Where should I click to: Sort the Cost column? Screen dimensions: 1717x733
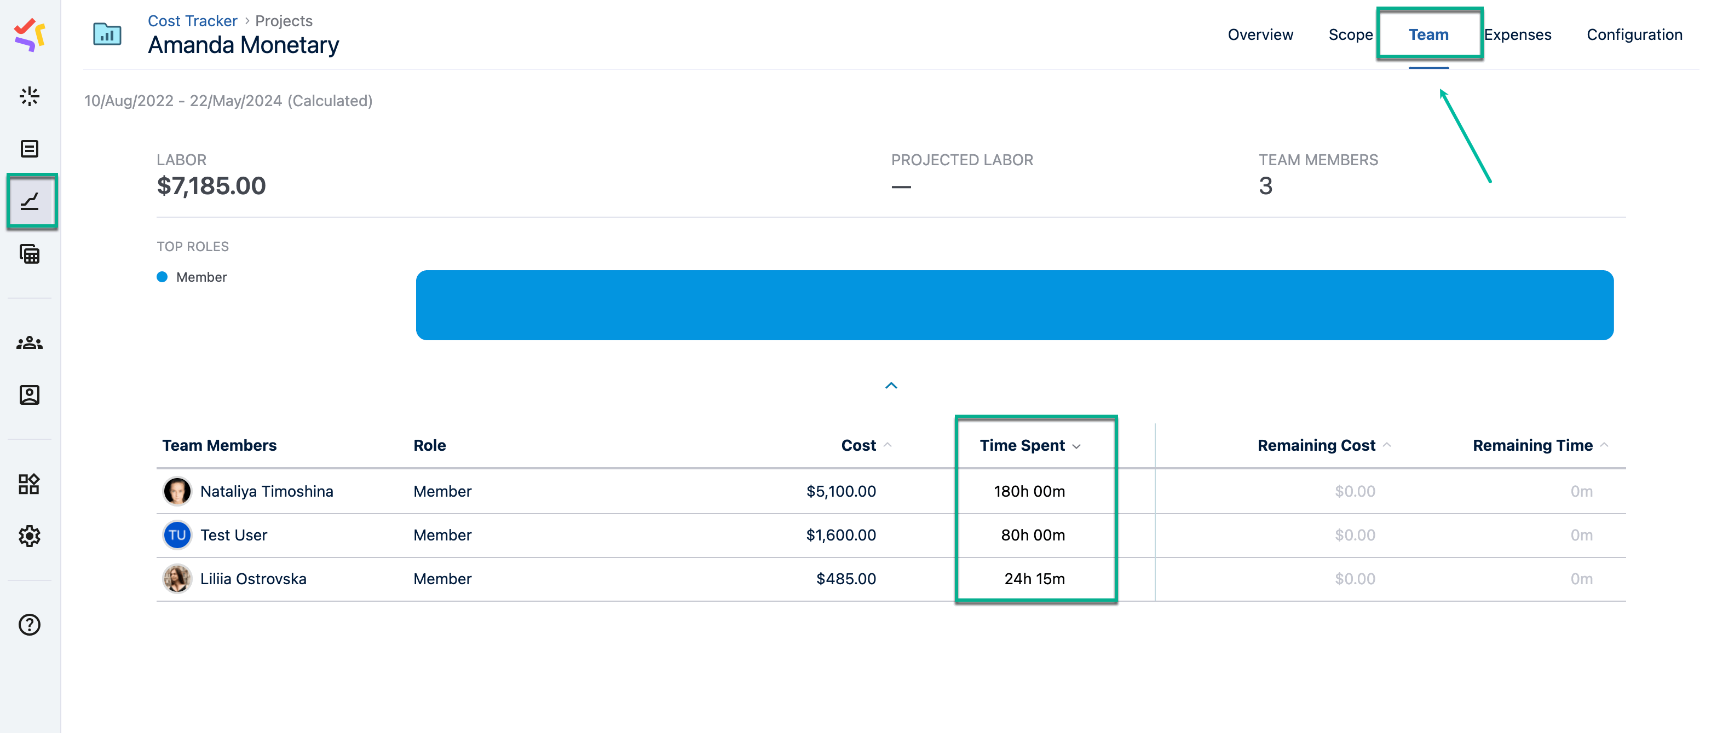pos(858,445)
